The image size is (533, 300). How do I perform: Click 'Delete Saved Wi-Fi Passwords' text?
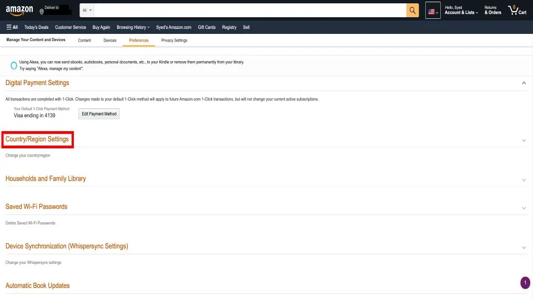point(30,223)
